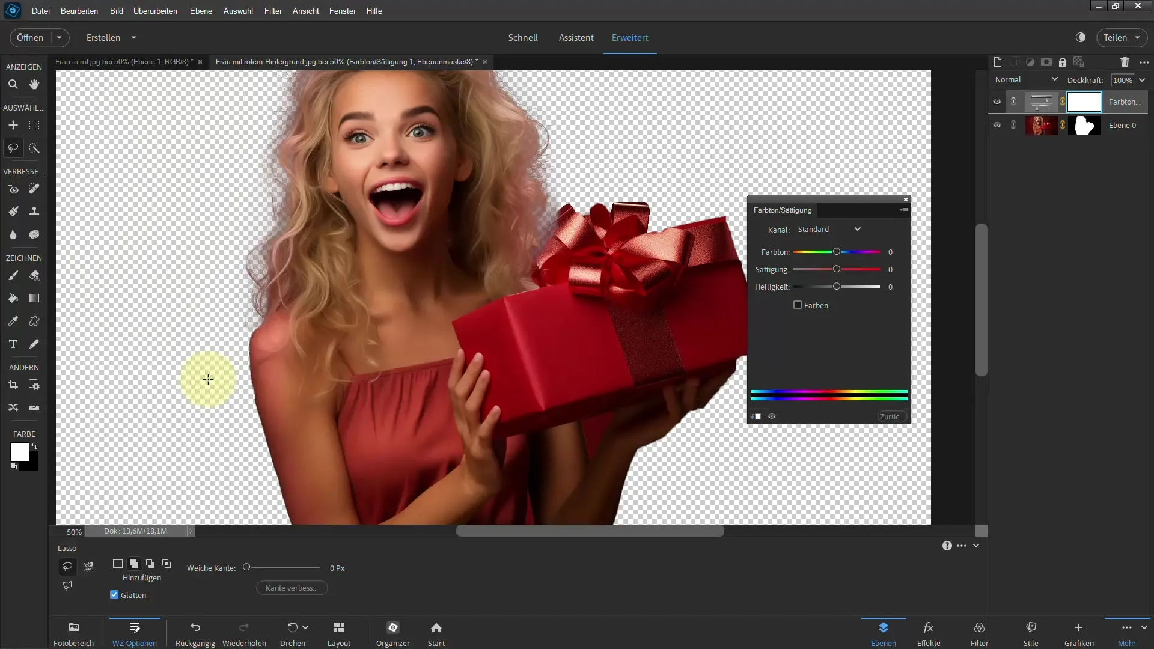Expand the Erweitert tab

tap(630, 37)
